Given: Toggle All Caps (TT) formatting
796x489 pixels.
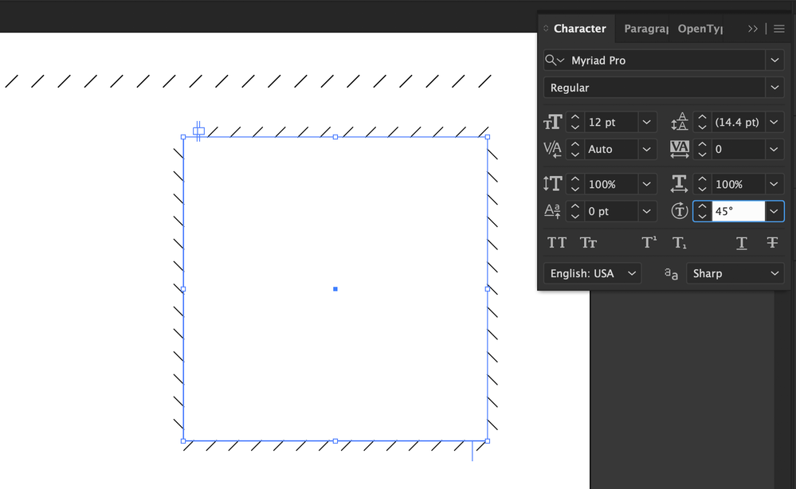Looking at the screenshot, I should pyautogui.click(x=557, y=243).
